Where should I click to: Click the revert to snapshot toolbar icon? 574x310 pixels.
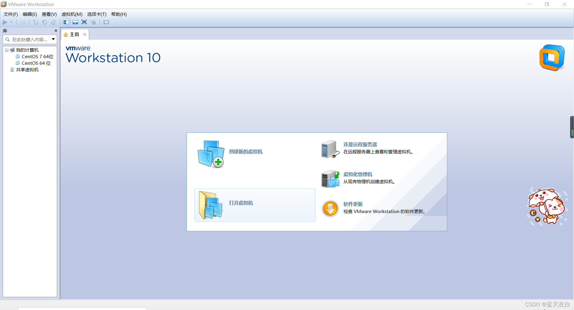coord(45,22)
